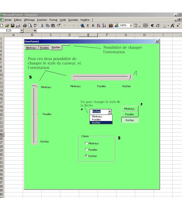The width and height of the screenshot is (182, 198).
Task: Cut selection with the scissors icon
Action: [x=42, y=26]
